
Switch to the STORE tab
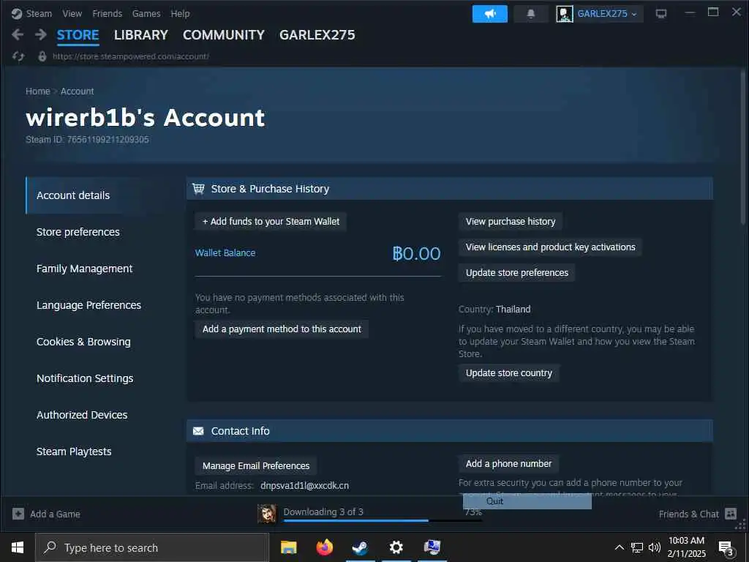coord(78,35)
